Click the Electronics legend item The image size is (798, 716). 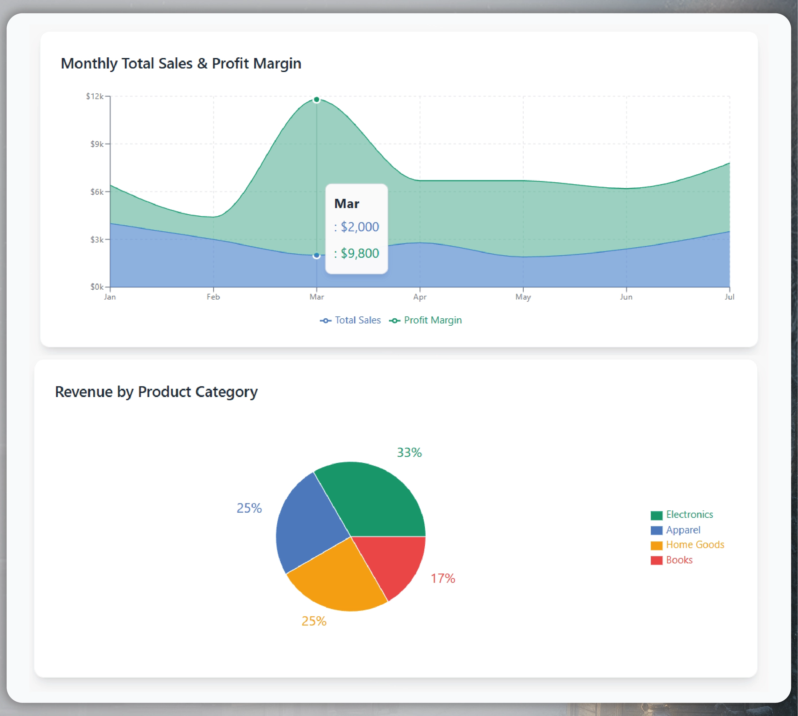[682, 515]
